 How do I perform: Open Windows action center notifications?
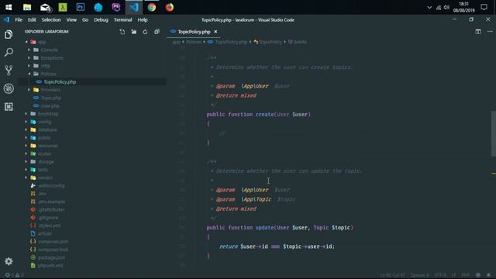tap(484, 7)
